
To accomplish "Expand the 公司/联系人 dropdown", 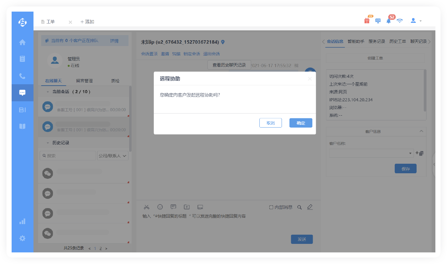I will 113,156.
